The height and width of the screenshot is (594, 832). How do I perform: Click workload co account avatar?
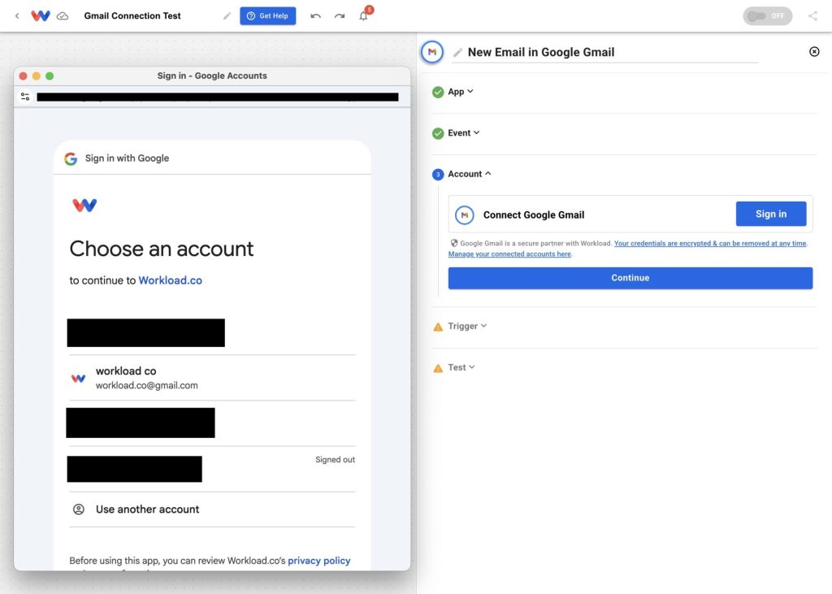click(x=79, y=378)
